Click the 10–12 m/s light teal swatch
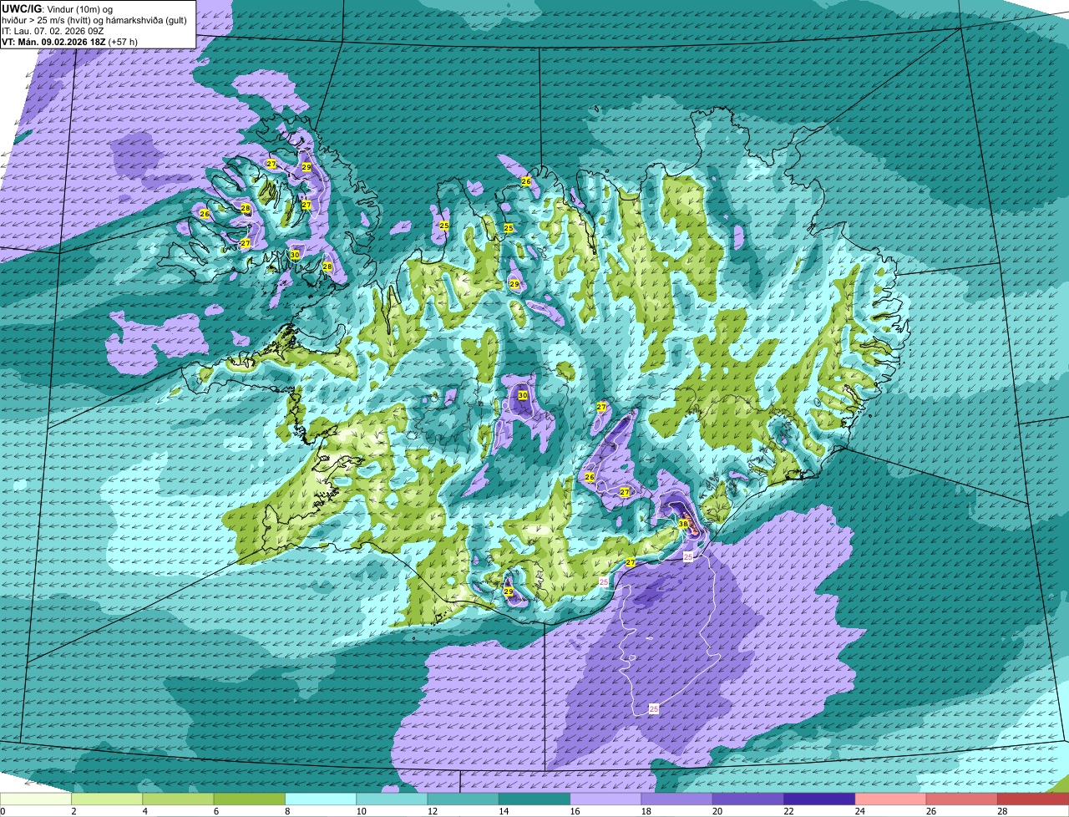Image resolution: width=1069 pixels, height=817 pixels. click(x=392, y=799)
